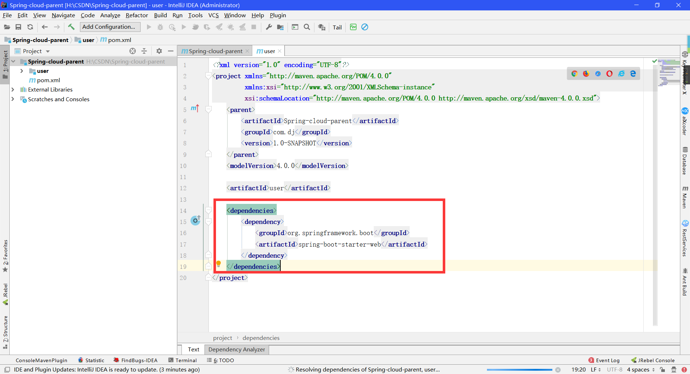The image size is (690, 374).
Task: Open the Maven side tool window
Action: tap(685, 197)
